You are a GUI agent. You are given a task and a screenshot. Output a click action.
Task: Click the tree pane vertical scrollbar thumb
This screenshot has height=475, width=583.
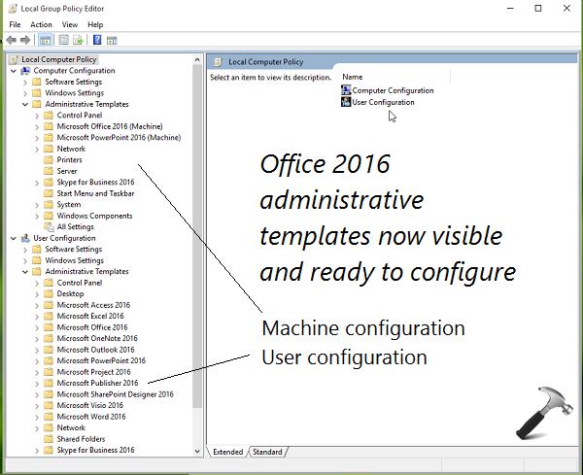tap(197, 236)
